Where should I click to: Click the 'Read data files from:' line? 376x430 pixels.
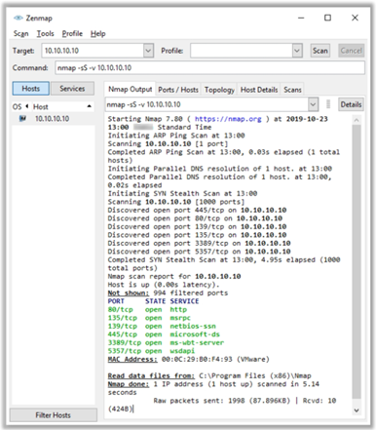coord(209,375)
